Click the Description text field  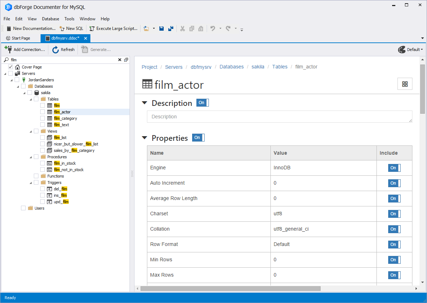point(280,117)
